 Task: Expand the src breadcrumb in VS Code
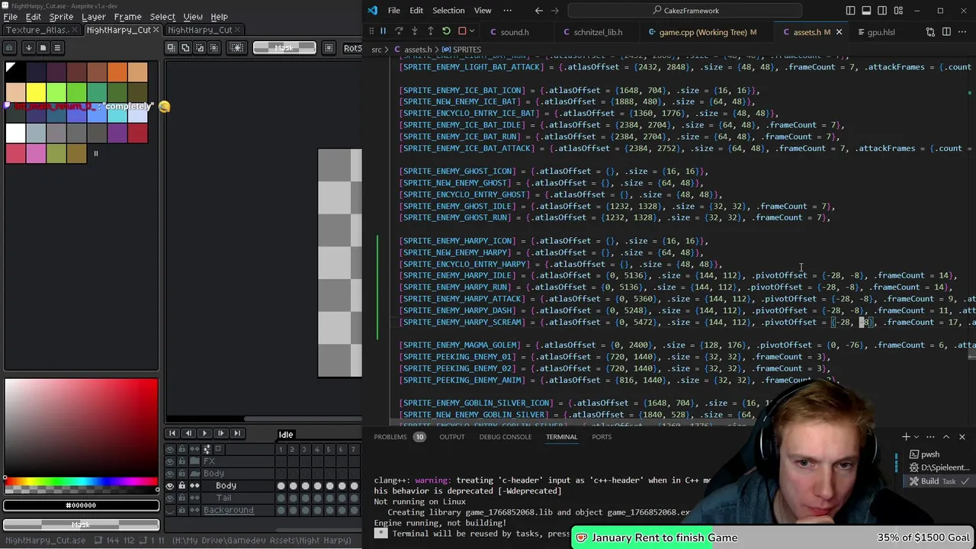[376, 50]
